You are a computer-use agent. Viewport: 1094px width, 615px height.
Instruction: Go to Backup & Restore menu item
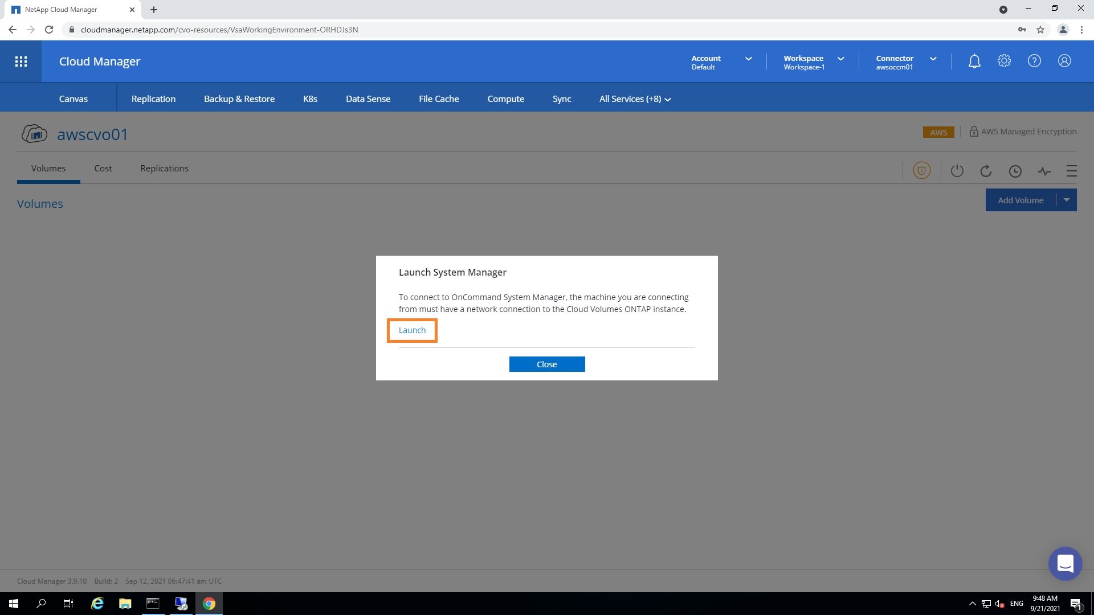click(x=239, y=99)
